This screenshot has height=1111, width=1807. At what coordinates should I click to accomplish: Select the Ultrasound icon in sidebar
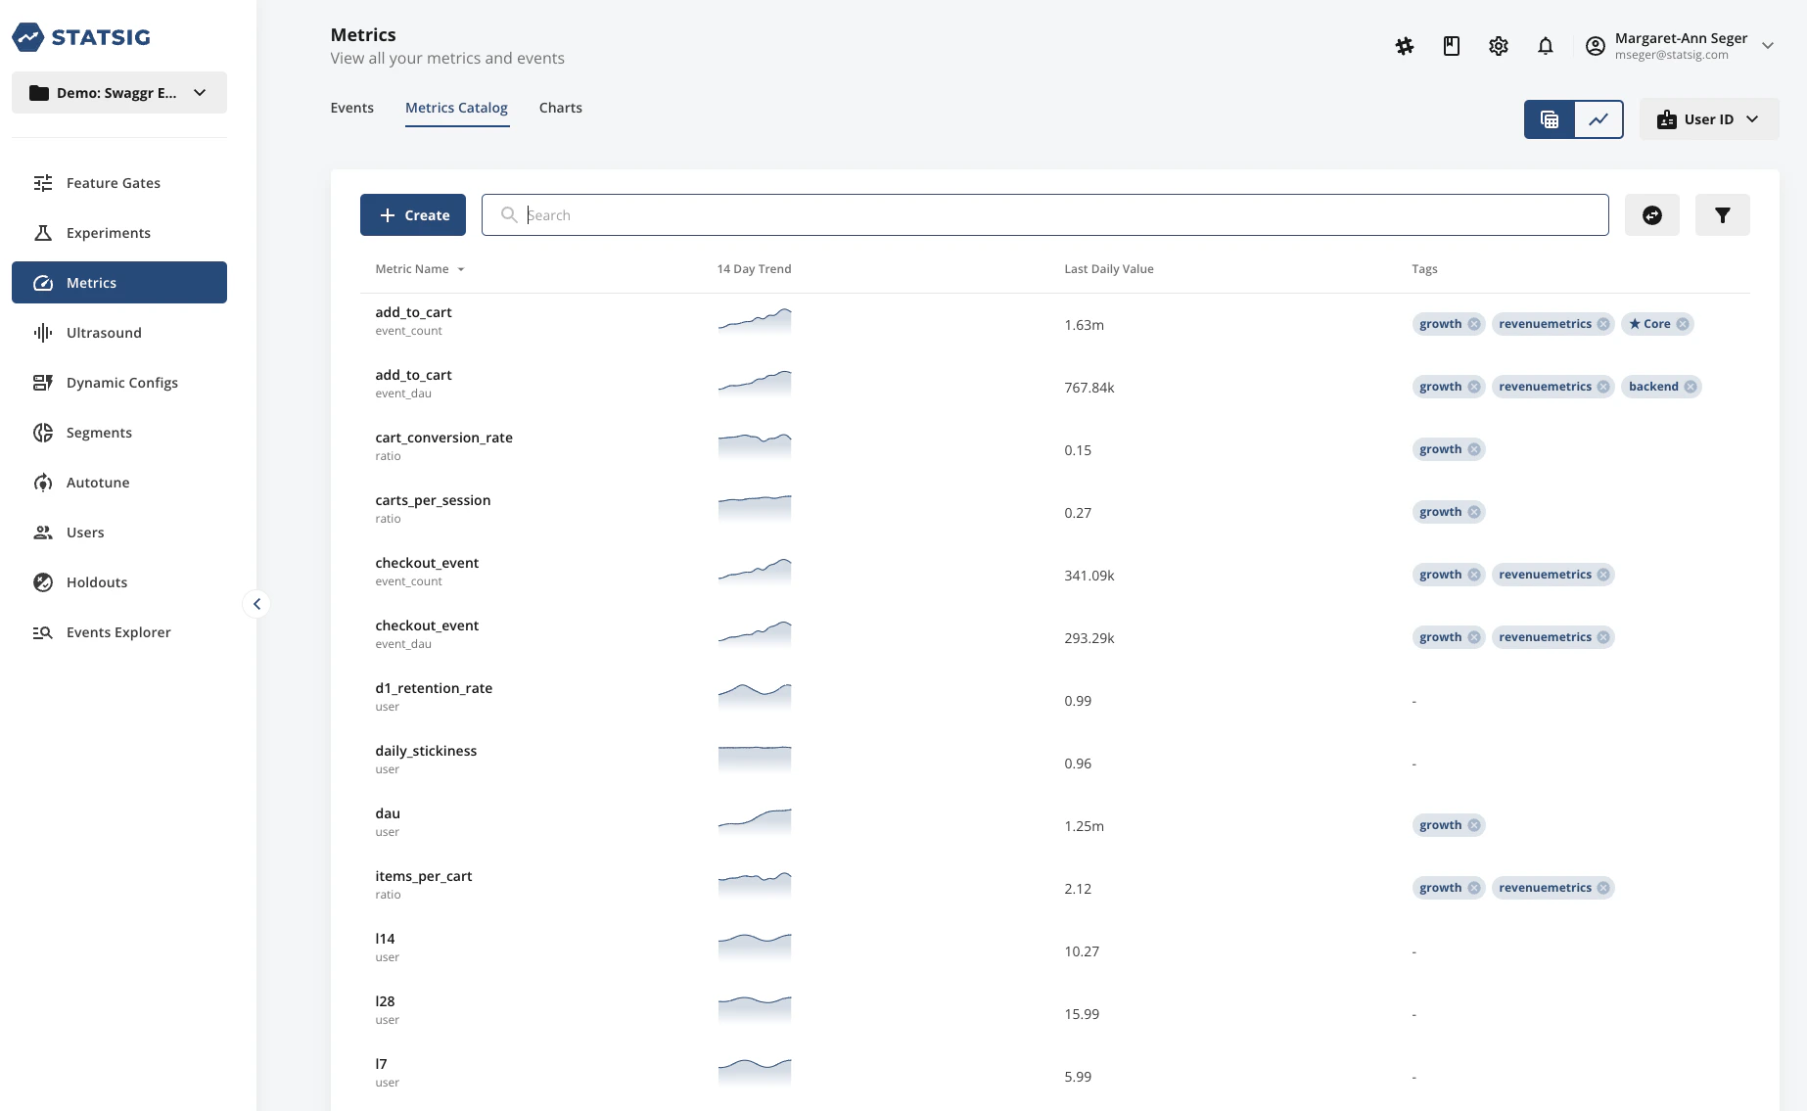point(42,333)
